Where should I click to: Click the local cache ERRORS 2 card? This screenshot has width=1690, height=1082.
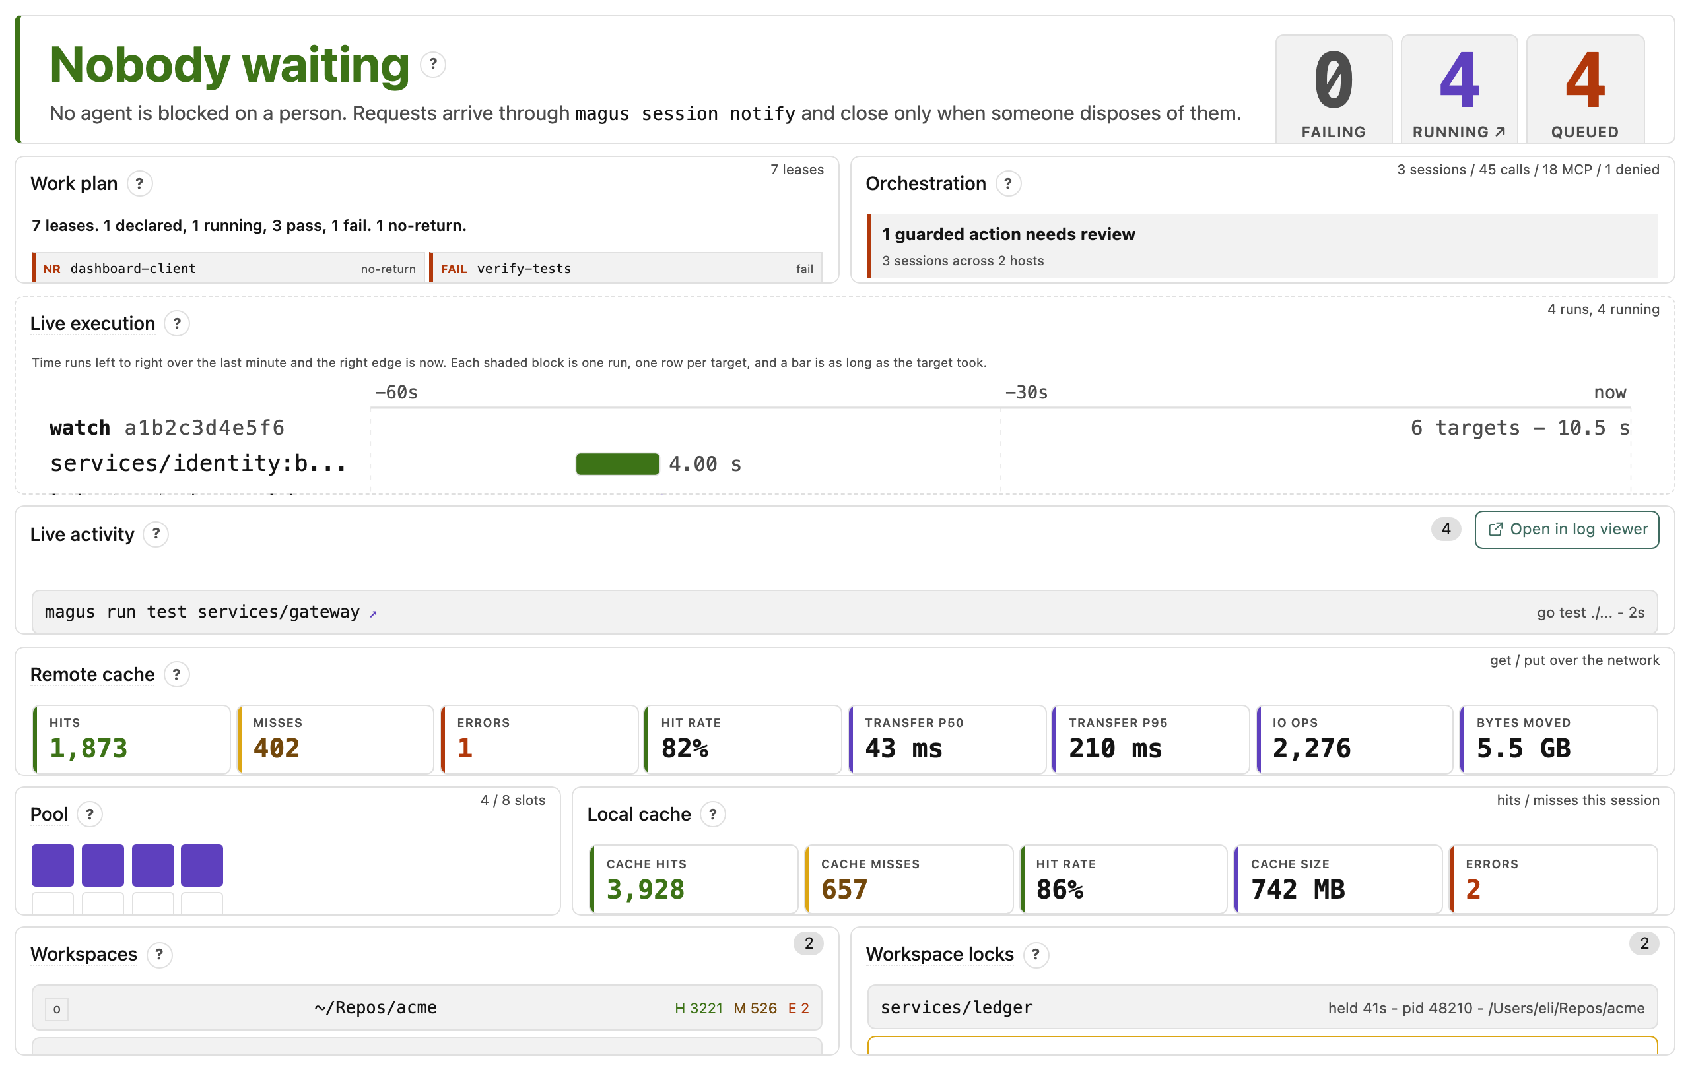pyautogui.click(x=1553, y=879)
